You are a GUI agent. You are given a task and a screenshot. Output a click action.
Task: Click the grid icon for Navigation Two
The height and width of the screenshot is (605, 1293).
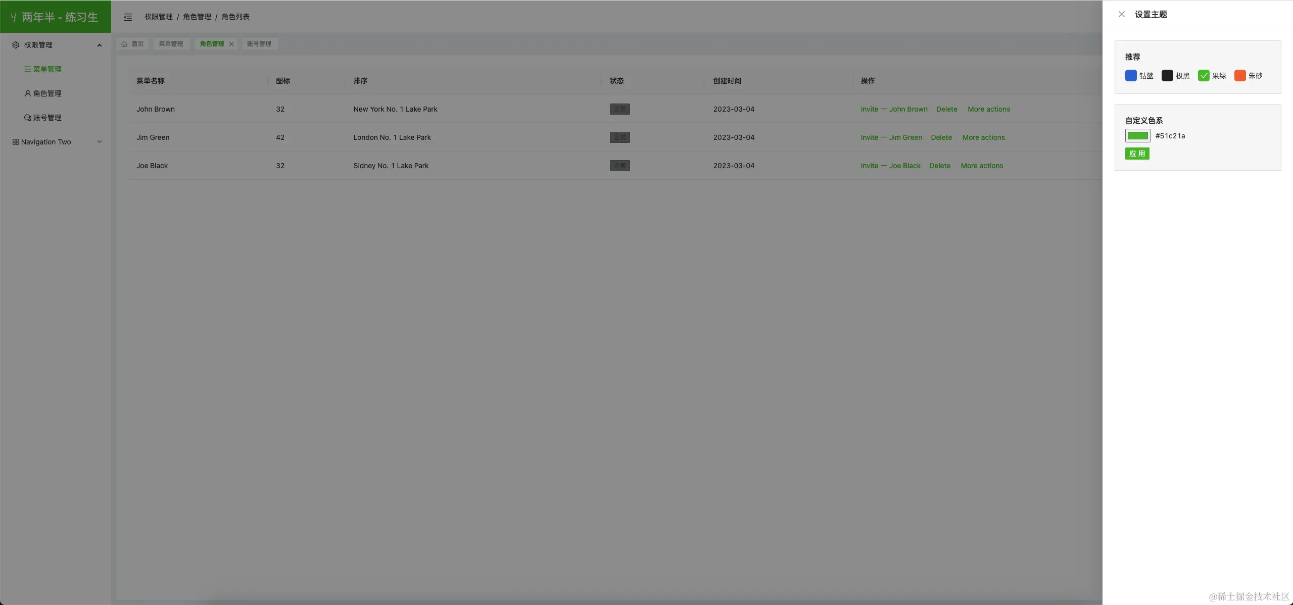16,142
